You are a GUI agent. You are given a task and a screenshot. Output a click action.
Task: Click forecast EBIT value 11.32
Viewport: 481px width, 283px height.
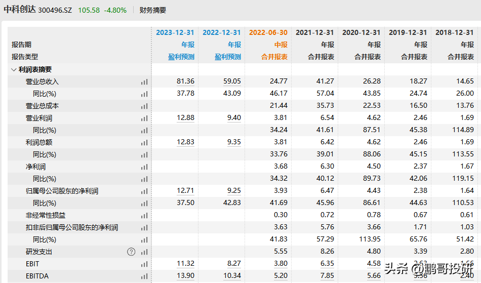coord(186,264)
